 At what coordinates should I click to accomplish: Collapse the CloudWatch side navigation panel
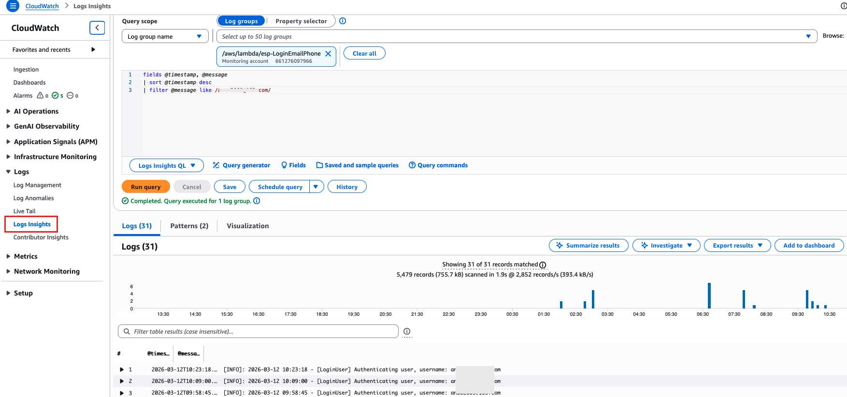(x=97, y=28)
